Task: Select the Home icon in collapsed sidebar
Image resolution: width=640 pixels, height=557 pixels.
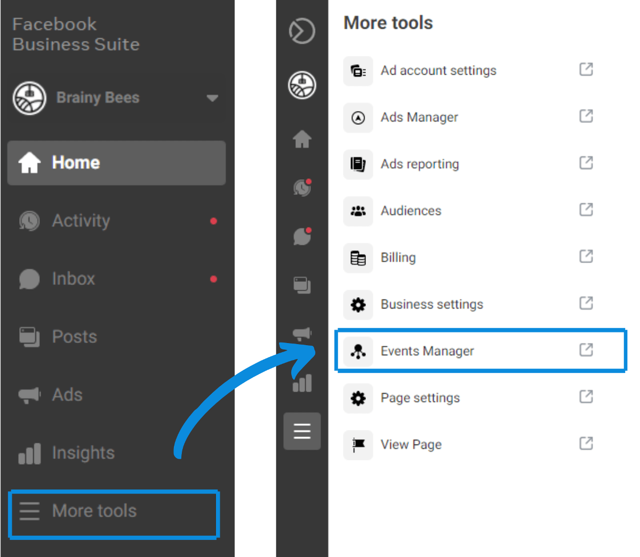Action: coord(302,139)
